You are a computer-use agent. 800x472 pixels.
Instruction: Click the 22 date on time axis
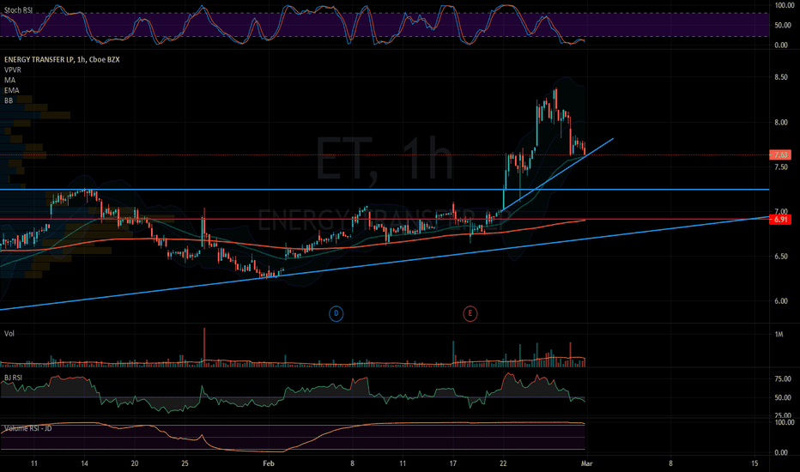(x=503, y=463)
